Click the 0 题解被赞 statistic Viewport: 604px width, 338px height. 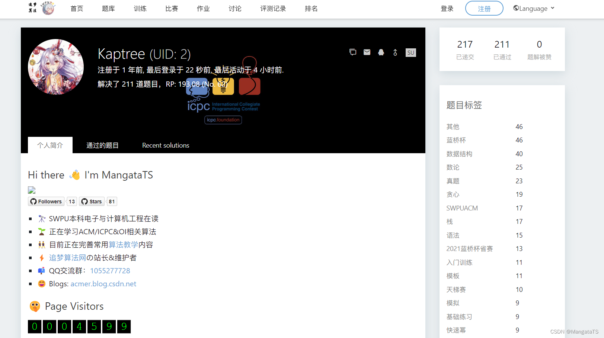coord(539,49)
